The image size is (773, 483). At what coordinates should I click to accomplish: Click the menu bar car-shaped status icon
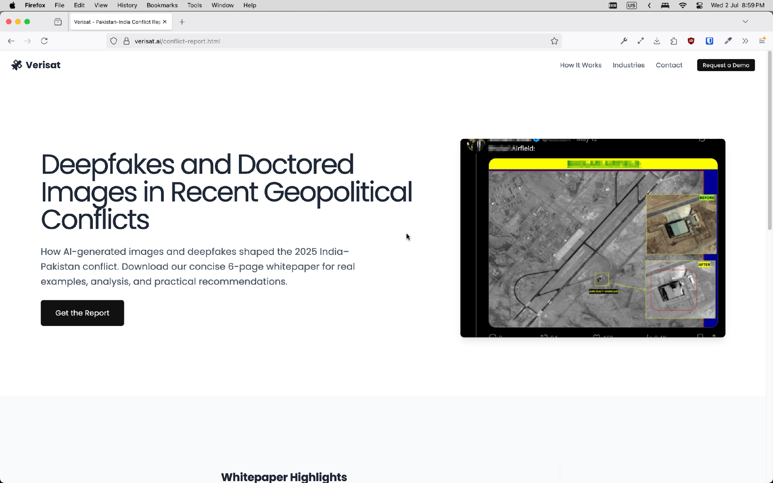665,5
